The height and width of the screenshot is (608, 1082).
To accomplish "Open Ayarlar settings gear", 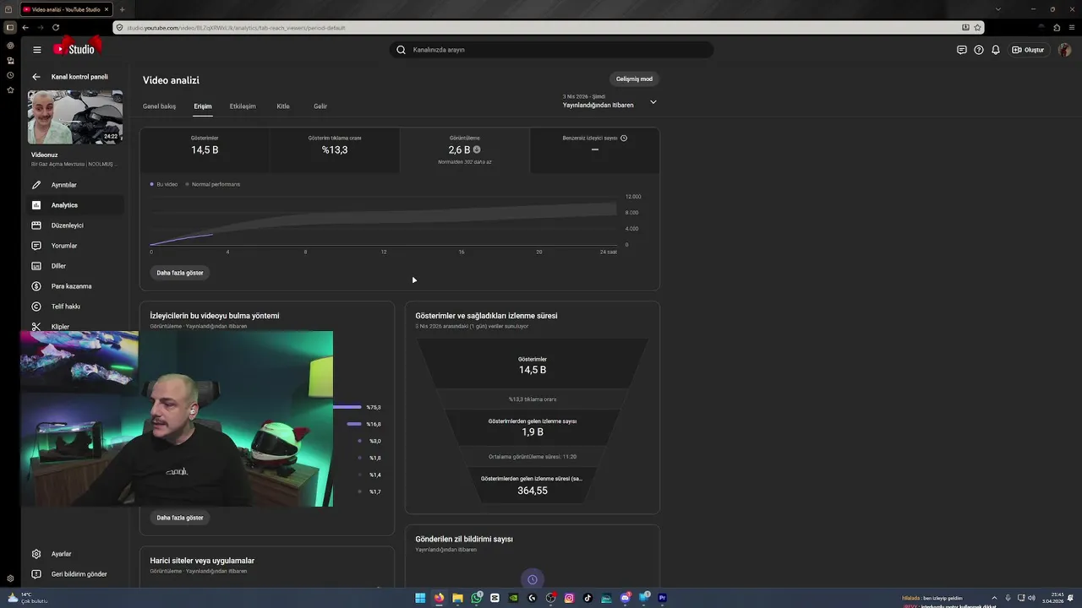I will (x=36, y=554).
